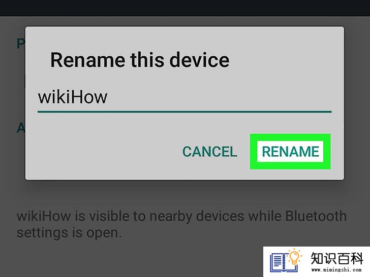370x277 pixels.
Task: Click the 知识百科 watermark text
Action: (337, 259)
